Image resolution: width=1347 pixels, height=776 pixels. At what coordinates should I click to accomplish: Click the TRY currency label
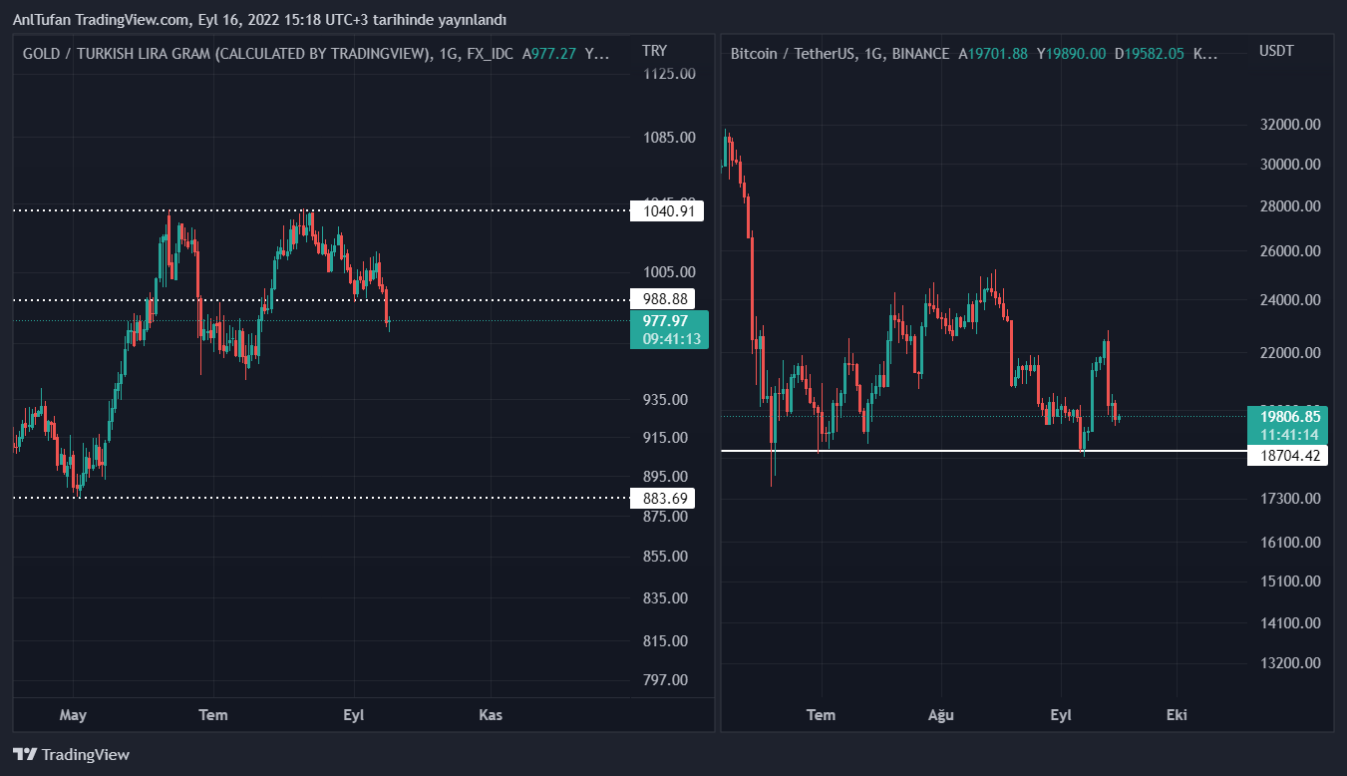coord(654,51)
